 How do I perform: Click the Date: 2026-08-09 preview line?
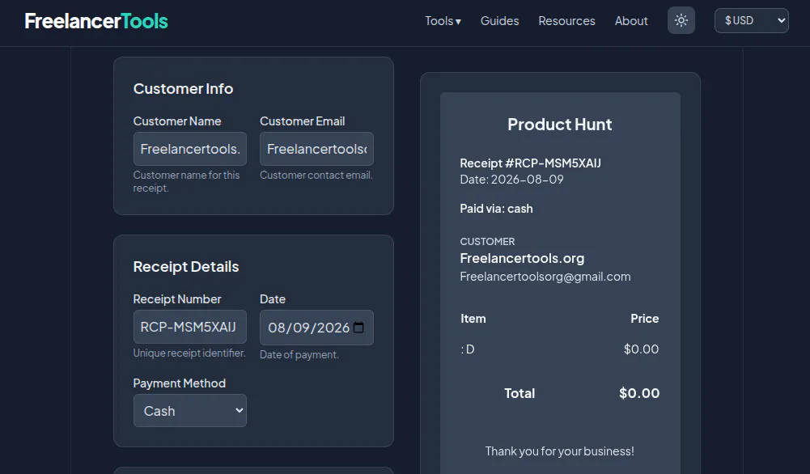tap(511, 180)
